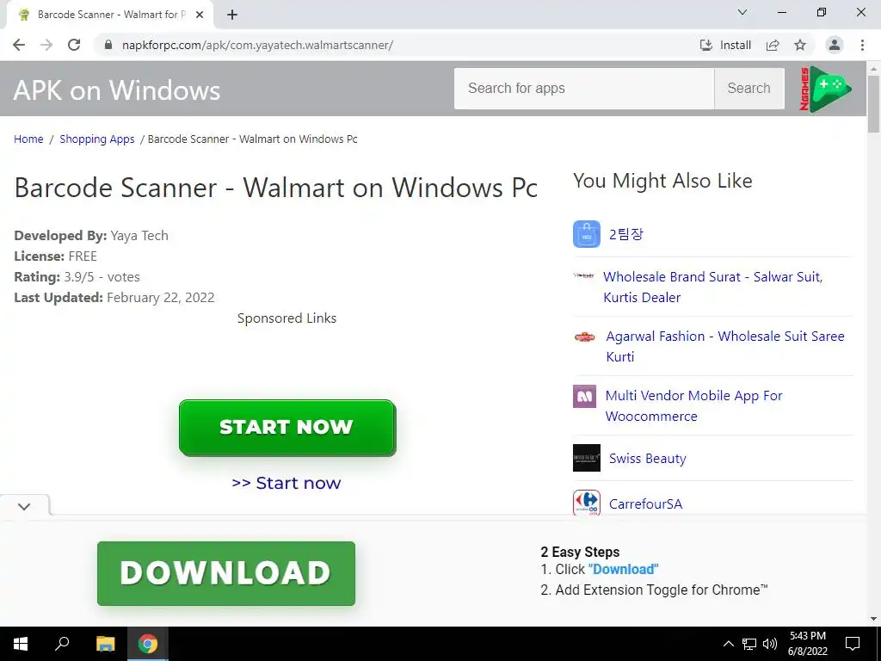
Task: Go back using browser back arrow
Action: 19,45
